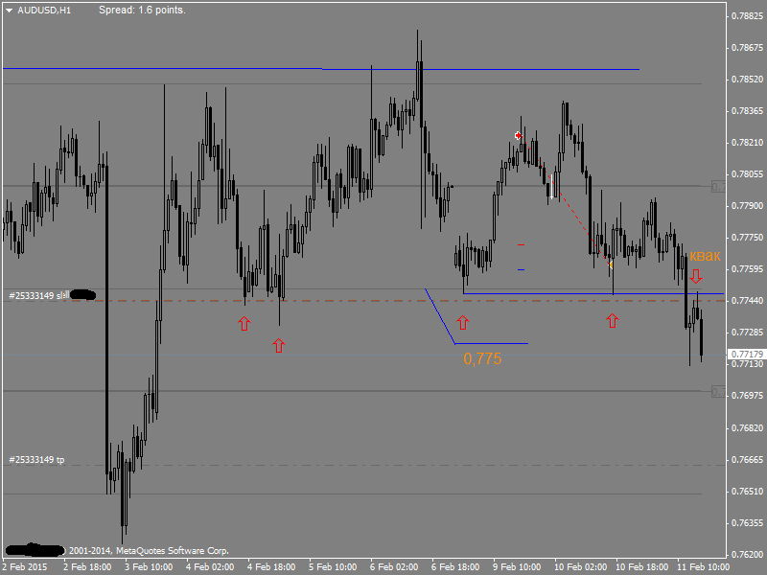Click the '4 Feb 18:00' time axis label
This screenshot has height=575, width=767.
click(271, 567)
